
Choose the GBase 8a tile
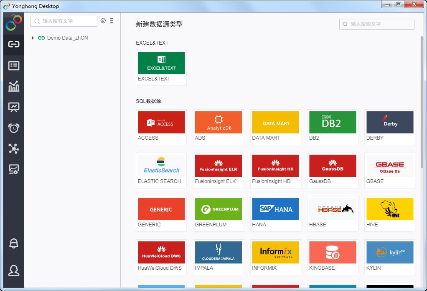(390, 171)
